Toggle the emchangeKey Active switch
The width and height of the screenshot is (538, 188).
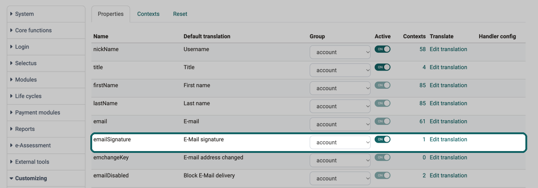[x=383, y=158]
